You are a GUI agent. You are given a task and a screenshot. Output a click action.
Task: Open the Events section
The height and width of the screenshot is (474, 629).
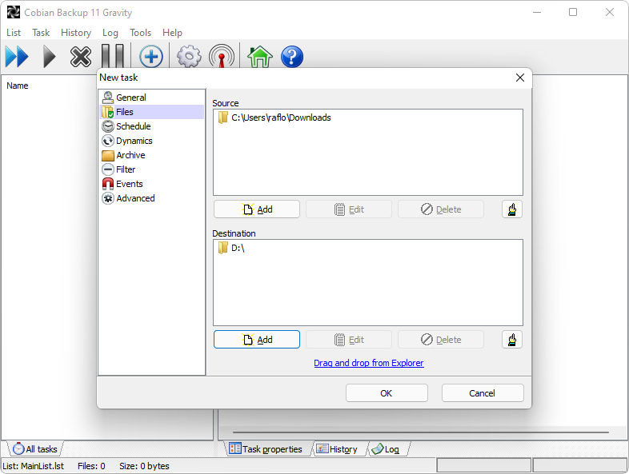151,184
